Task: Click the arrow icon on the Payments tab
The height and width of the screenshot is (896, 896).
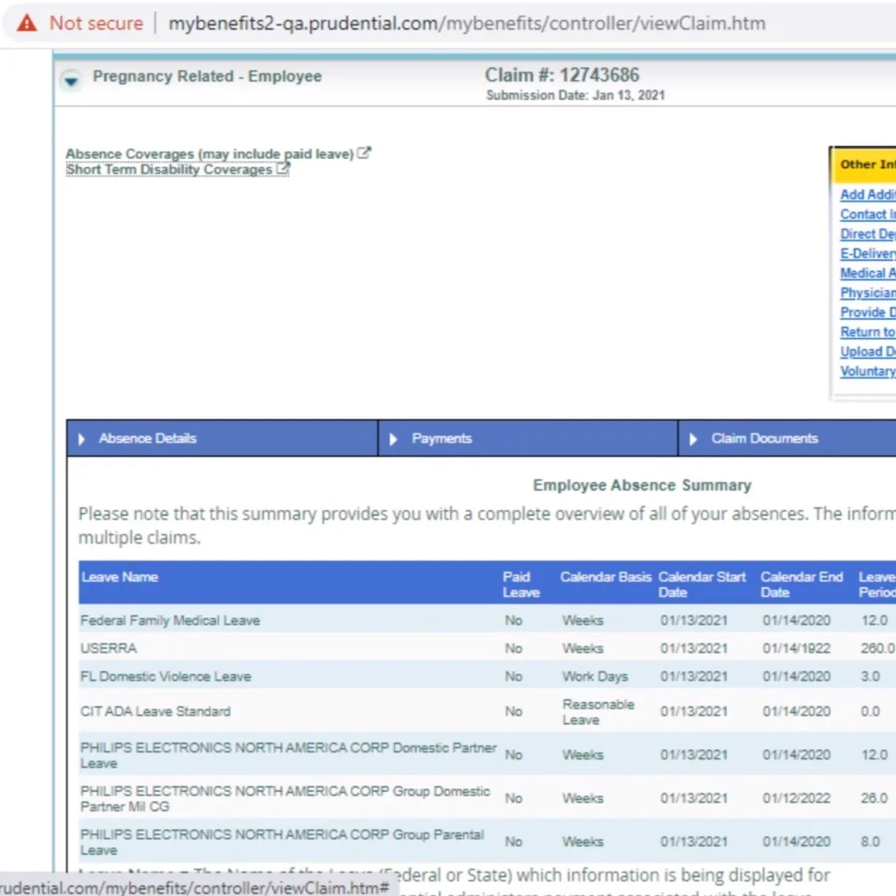Action: pos(393,438)
